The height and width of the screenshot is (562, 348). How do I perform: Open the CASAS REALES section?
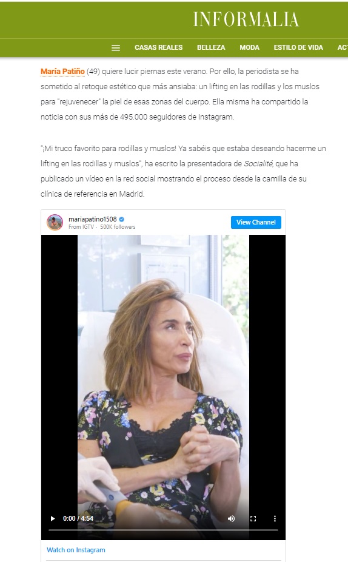pos(159,48)
